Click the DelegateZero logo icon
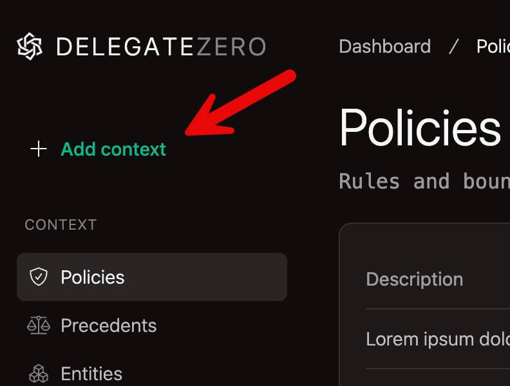This screenshot has width=510, height=386. pyautogui.click(x=30, y=46)
